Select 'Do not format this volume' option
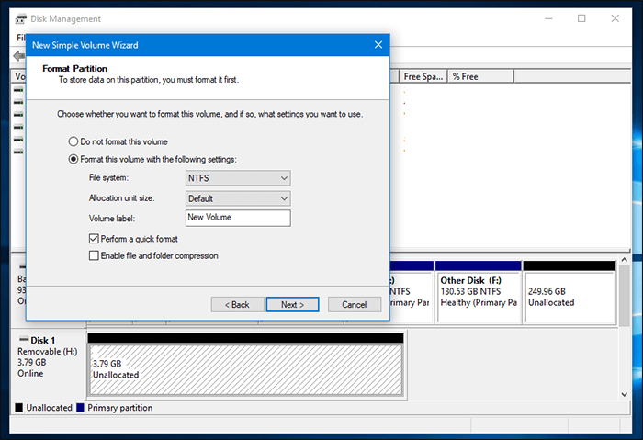The image size is (643, 440). point(74,141)
